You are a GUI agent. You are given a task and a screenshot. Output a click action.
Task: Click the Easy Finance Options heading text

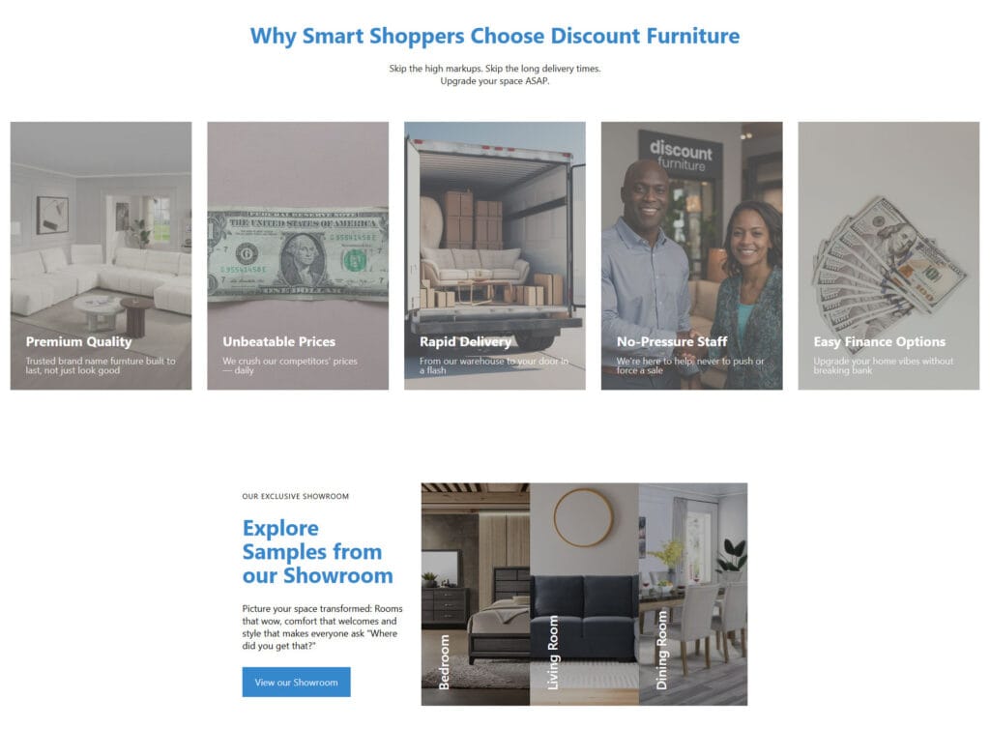880,341
